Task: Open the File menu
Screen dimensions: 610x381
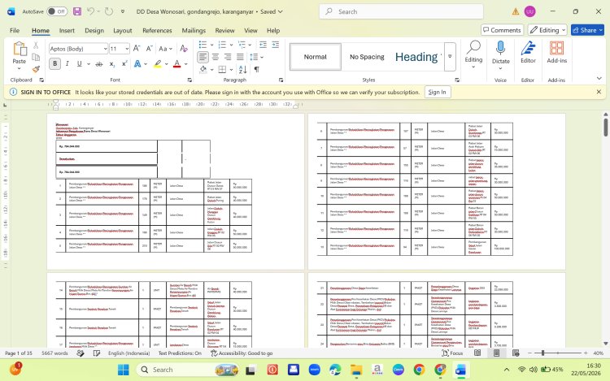Action: (15, 30)
